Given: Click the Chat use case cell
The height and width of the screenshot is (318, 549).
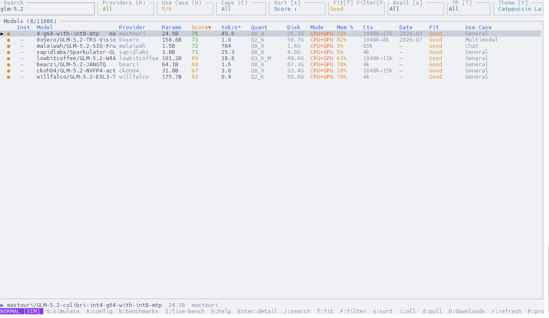Looking at the screenshot, I should pos(472,46).
